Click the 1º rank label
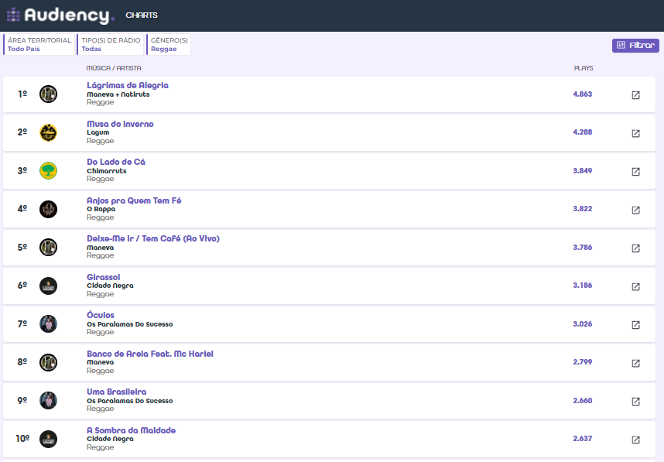This screenshot has width=664, height=462. click(22, 94)
